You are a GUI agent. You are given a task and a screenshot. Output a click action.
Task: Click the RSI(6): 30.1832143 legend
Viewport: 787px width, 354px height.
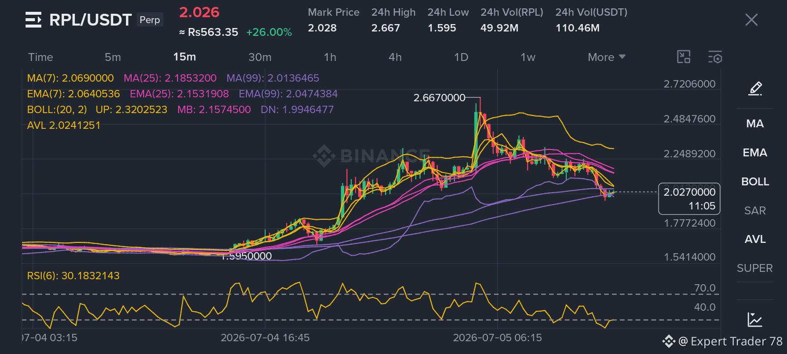coord(73,276)
